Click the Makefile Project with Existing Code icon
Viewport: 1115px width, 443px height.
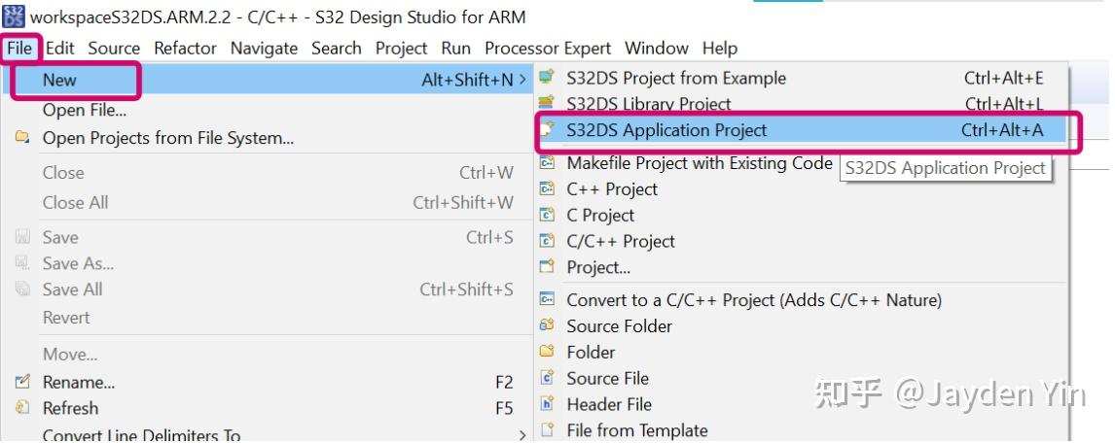coord(547,163)
